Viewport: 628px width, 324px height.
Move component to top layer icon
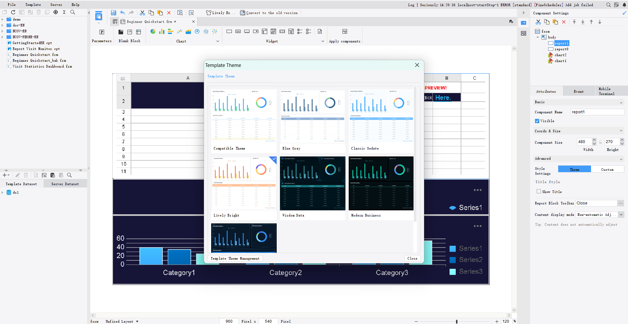point(574,22)
